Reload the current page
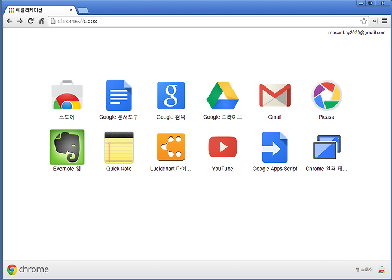Screen dimensions: 392x280 coord(30,21)
